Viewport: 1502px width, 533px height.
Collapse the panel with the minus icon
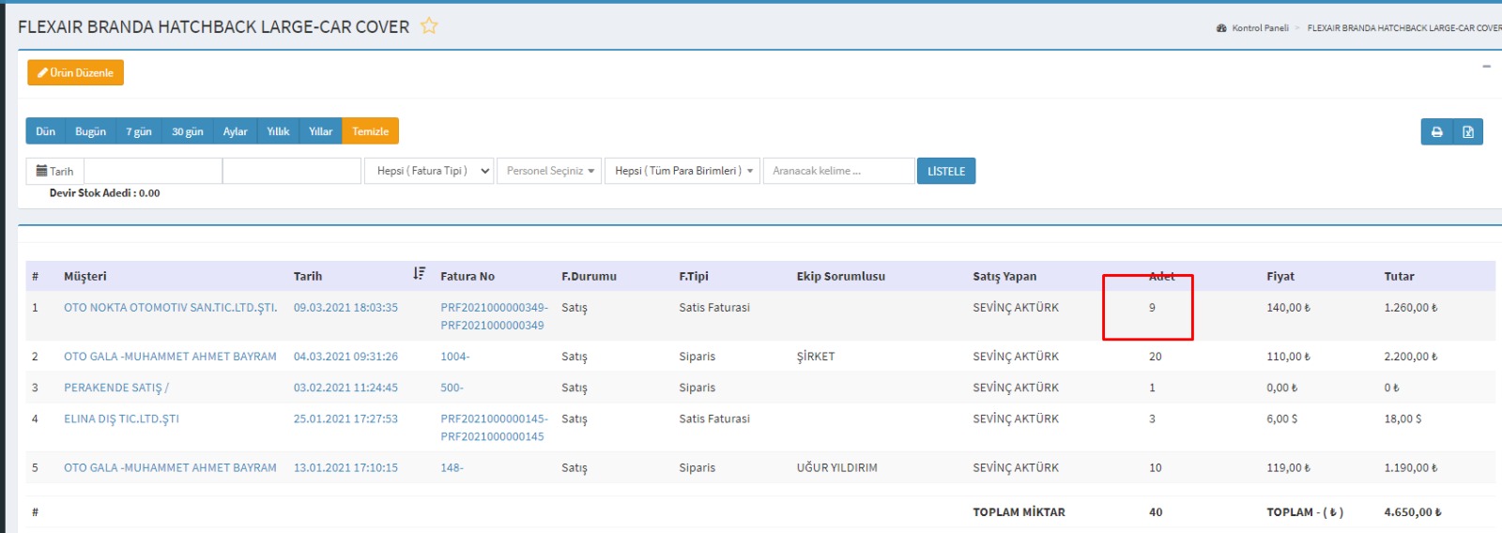point(1486,67)
